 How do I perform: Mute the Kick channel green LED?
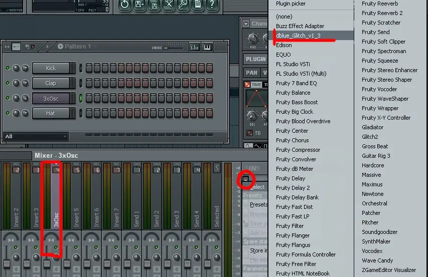8,68
